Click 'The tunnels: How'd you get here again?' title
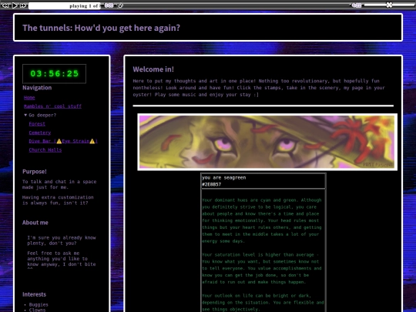Screen dimensions: 416x312 [x=102, y=28]
